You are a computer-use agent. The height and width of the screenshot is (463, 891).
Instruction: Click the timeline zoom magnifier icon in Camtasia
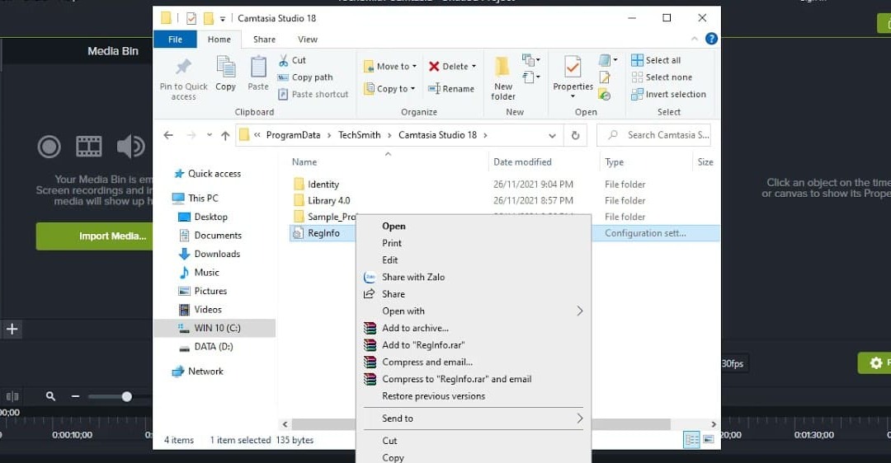[x=50, y=396]
